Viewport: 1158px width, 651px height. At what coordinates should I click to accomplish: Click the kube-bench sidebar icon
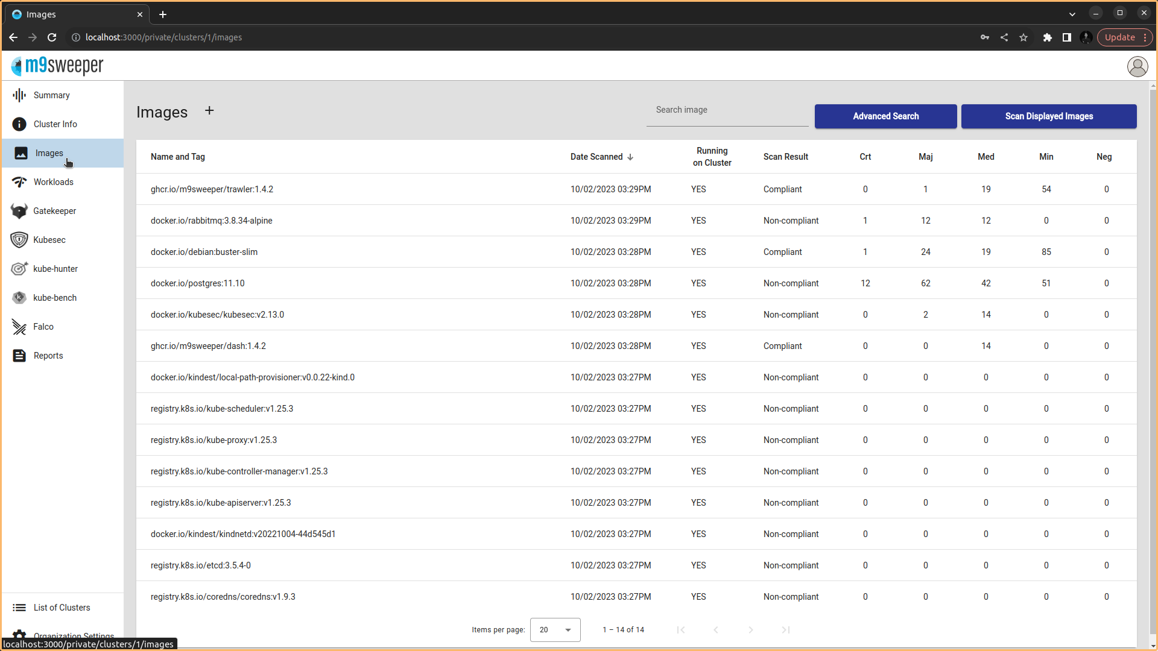19,298
